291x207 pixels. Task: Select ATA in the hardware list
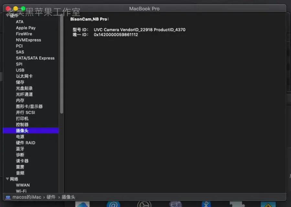pyautogui.click(x=20, y=22)
